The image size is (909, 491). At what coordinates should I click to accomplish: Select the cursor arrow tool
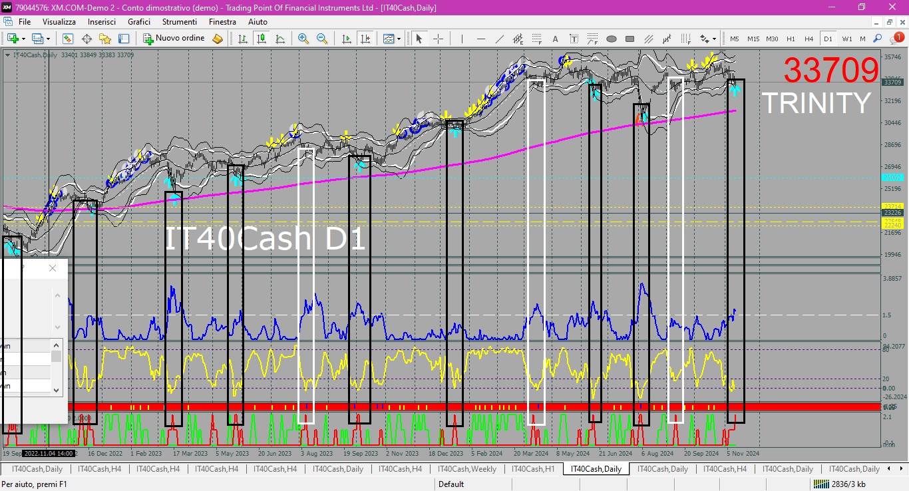(x=419, y=39)
